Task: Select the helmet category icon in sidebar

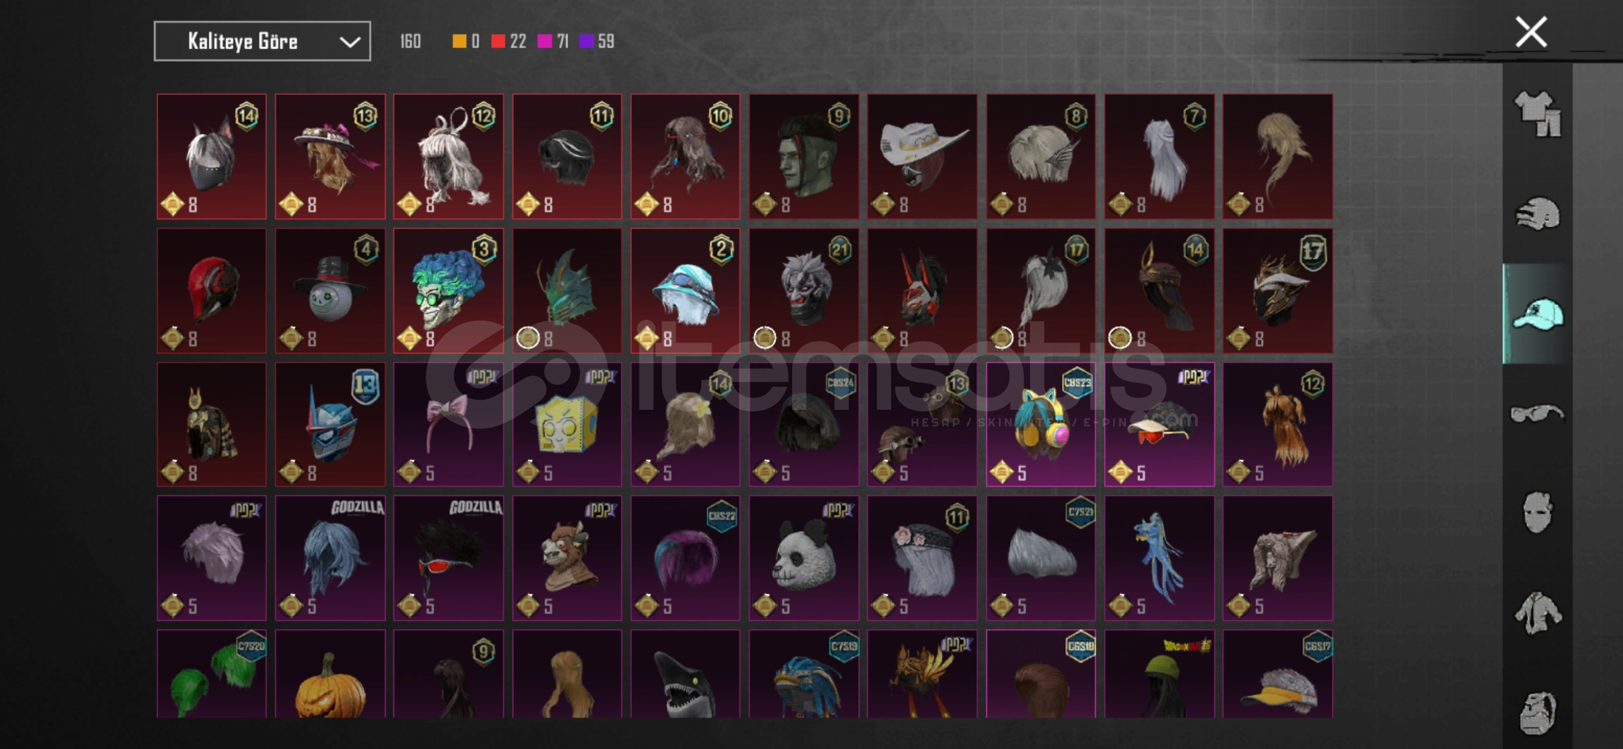Action: [x=1538, y=214]
